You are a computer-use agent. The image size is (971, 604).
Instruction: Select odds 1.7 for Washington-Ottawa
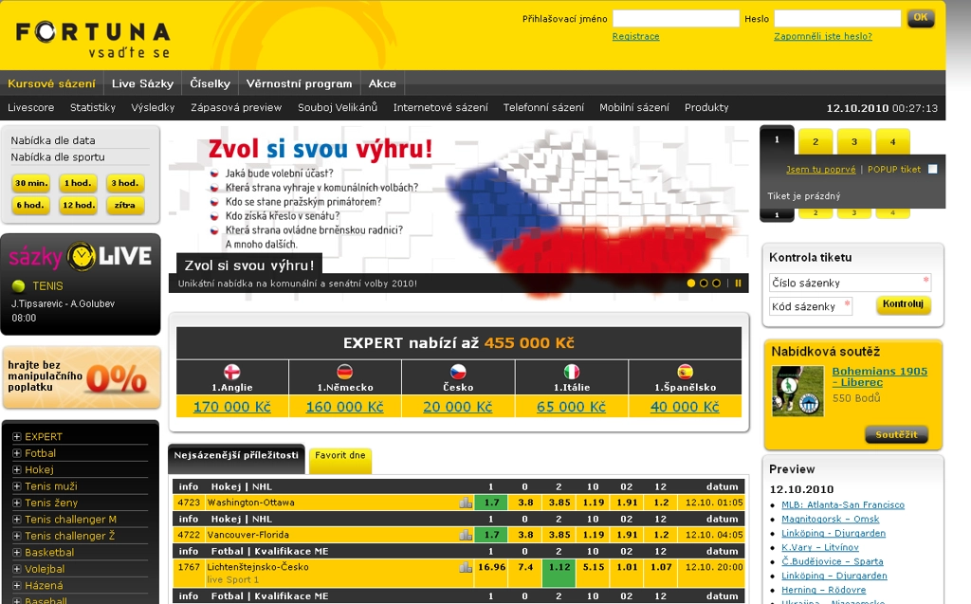click(492, 503)
